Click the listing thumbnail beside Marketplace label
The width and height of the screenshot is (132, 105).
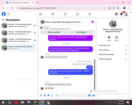click(41, 28)
